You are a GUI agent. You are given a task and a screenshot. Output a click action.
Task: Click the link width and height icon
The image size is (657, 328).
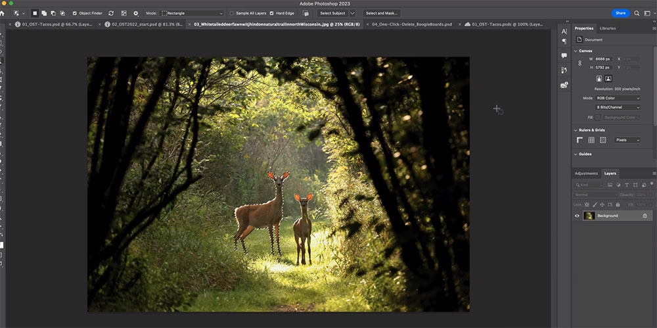pyautogui.click(x=579, y=63)
